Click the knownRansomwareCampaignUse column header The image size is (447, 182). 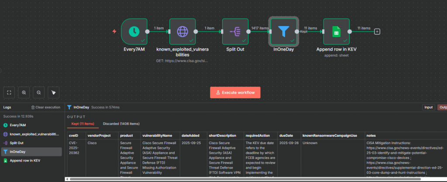332,136
